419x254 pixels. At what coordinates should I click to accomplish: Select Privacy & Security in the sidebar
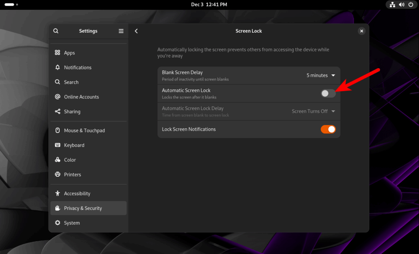tap(88, 208)
